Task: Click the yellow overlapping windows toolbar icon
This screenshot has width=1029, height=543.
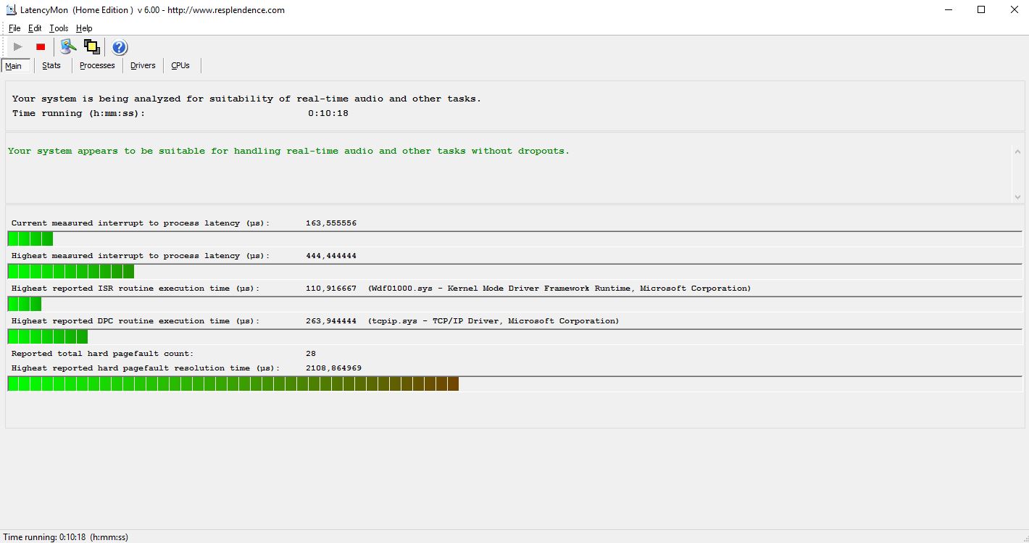Action: (x=92, y=47)
